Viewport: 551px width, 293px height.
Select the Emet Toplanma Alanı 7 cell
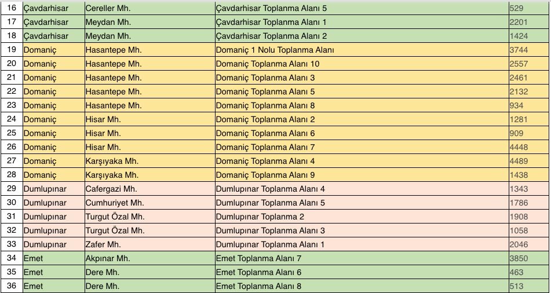pyautogui.click(x=361, y=258)
